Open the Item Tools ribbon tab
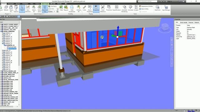 click(x=45, y=4)
